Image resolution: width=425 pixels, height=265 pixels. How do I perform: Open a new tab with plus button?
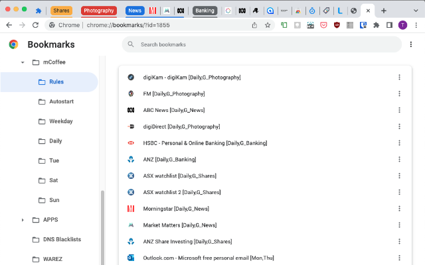[x=384, y=11]
